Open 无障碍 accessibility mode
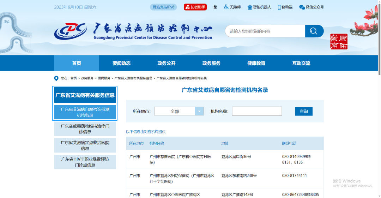This screenshot has height=198, width=381. pos(232,7)
